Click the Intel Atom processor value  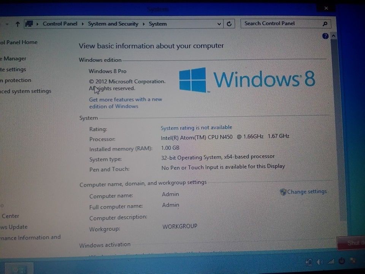(x=225, y=137)
